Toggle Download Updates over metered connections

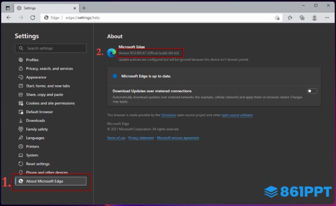tap(312, 91)
